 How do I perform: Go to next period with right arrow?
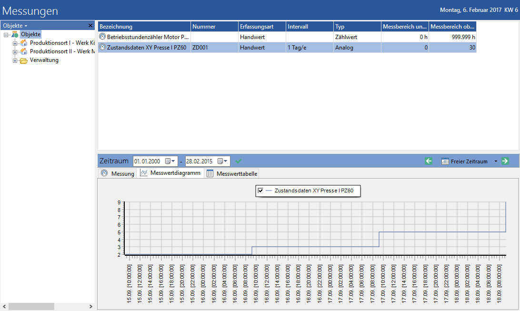point(505,161)
